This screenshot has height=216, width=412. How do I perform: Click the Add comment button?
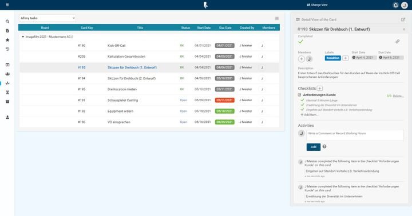point(314,147)
